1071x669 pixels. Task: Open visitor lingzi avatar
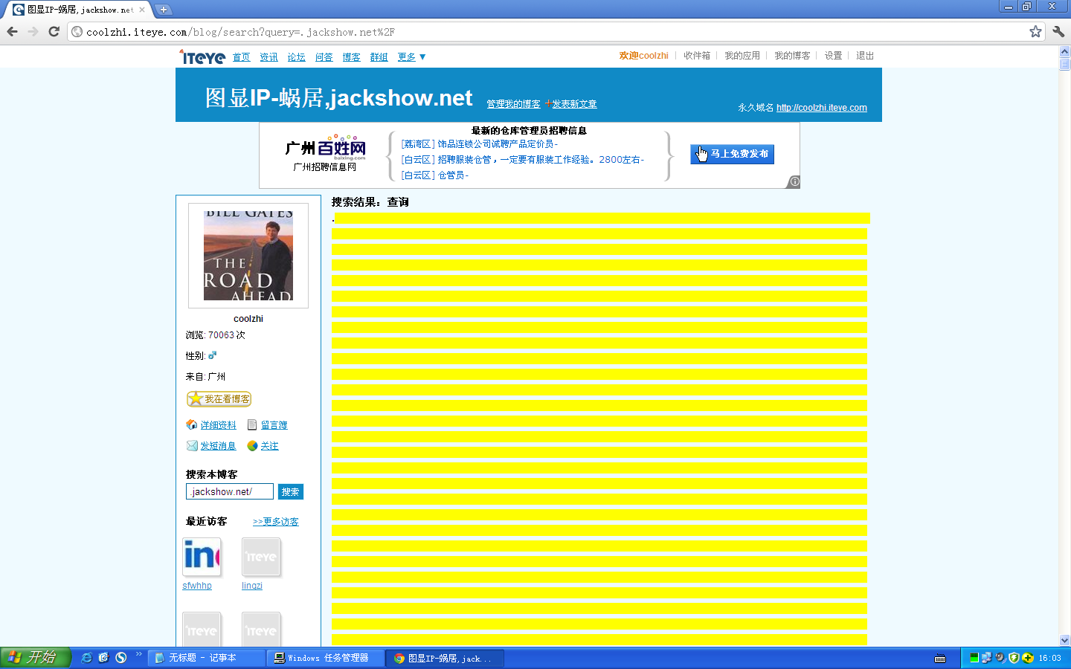(x=261, y=557)
